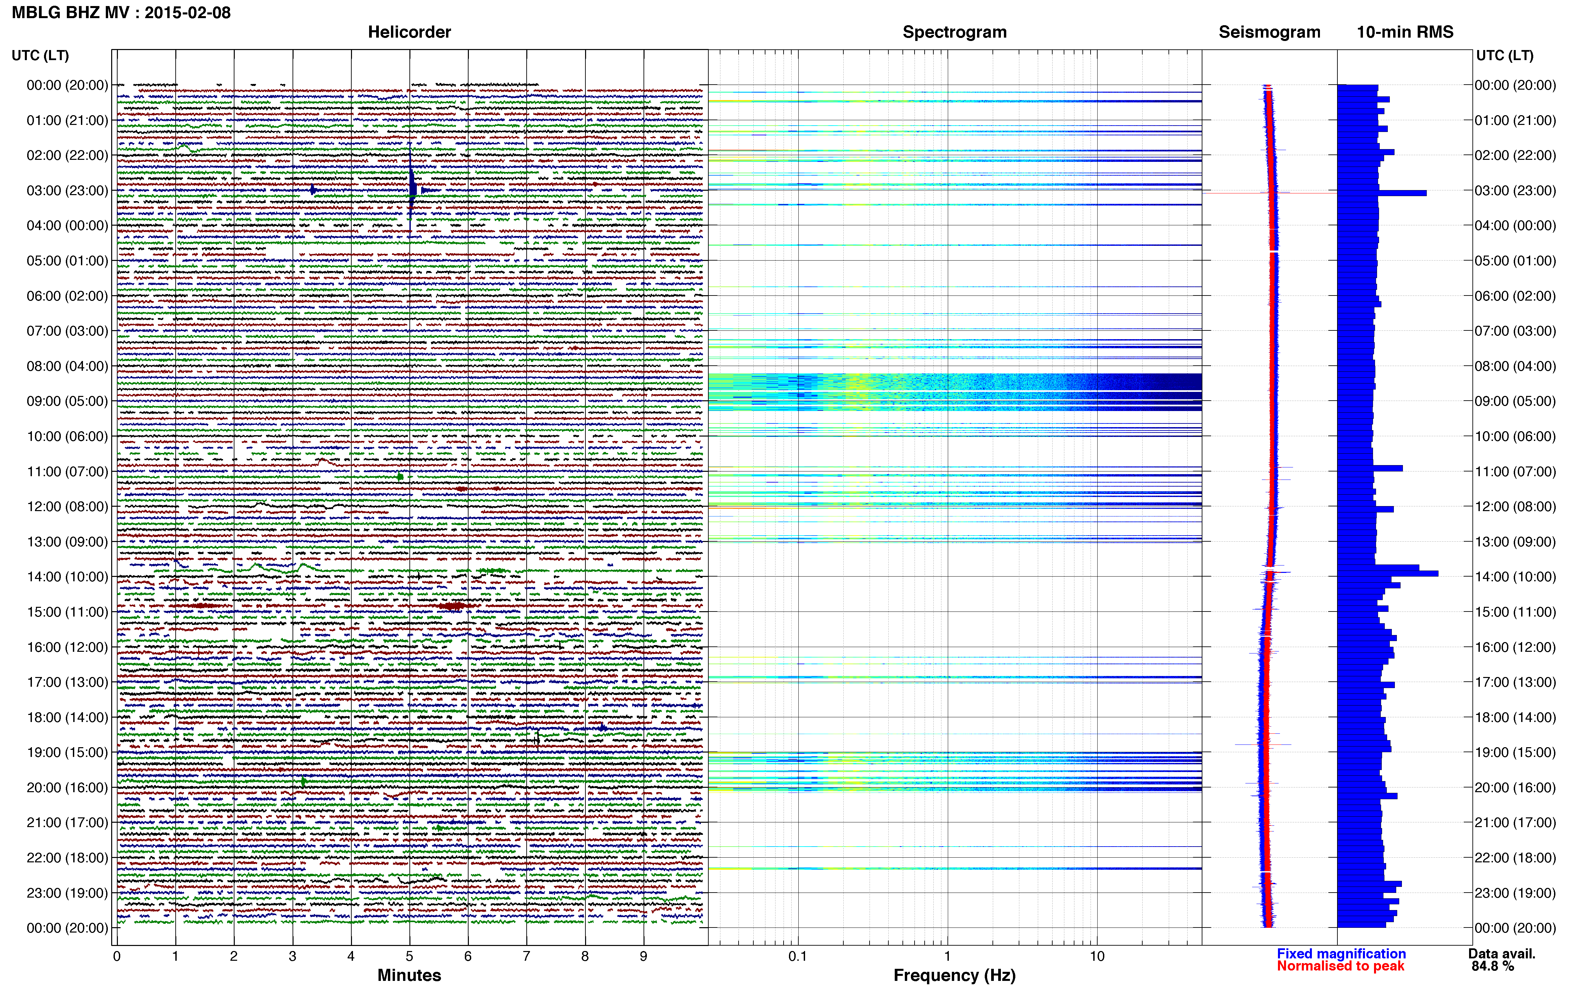Screen dimensions: 1592x995
Task: Click minute tick "9" under the Helicorder
Action: pos(644,956)
